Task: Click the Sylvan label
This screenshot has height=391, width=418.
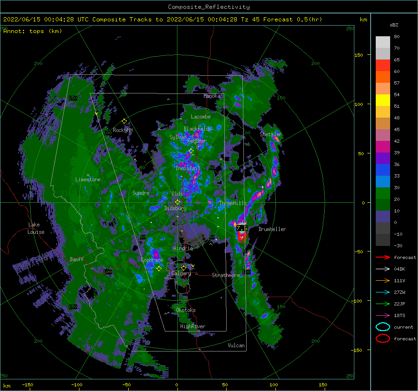Action: coord(178,137)
